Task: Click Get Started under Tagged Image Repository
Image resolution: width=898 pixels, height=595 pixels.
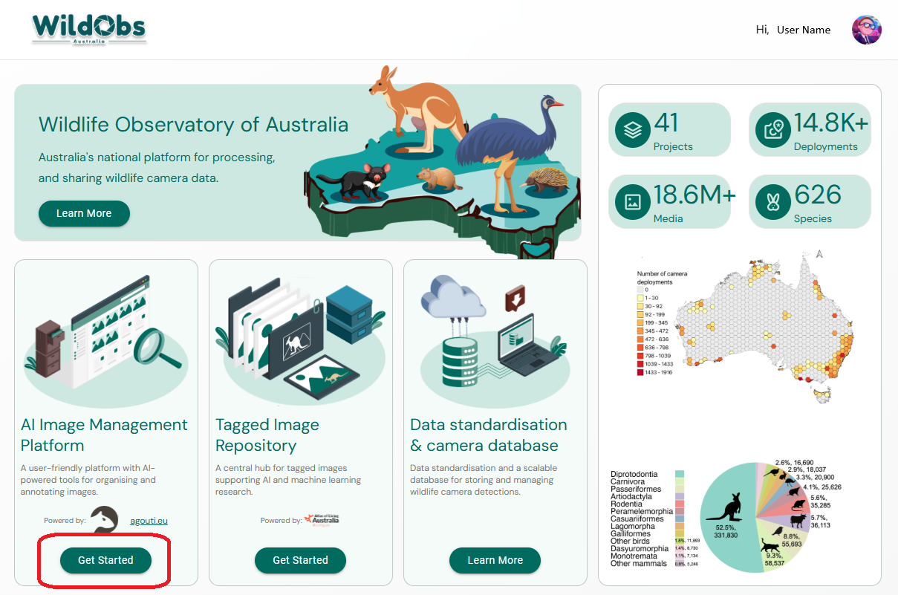Action: click(x=300, y=560)
